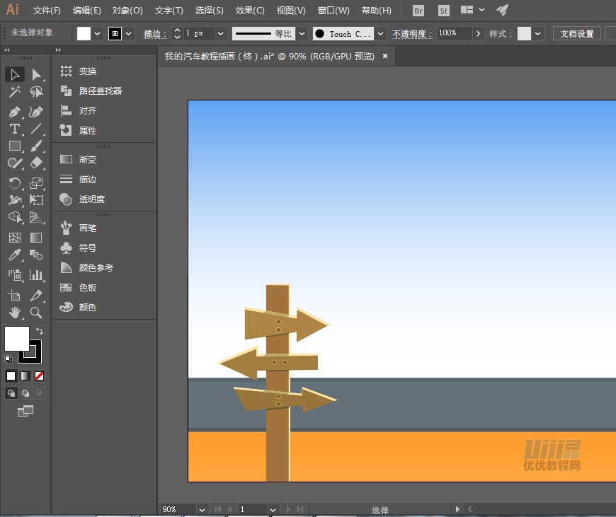Select the Zoom tool
616x517 pixels.
click(x=36, y=313)
